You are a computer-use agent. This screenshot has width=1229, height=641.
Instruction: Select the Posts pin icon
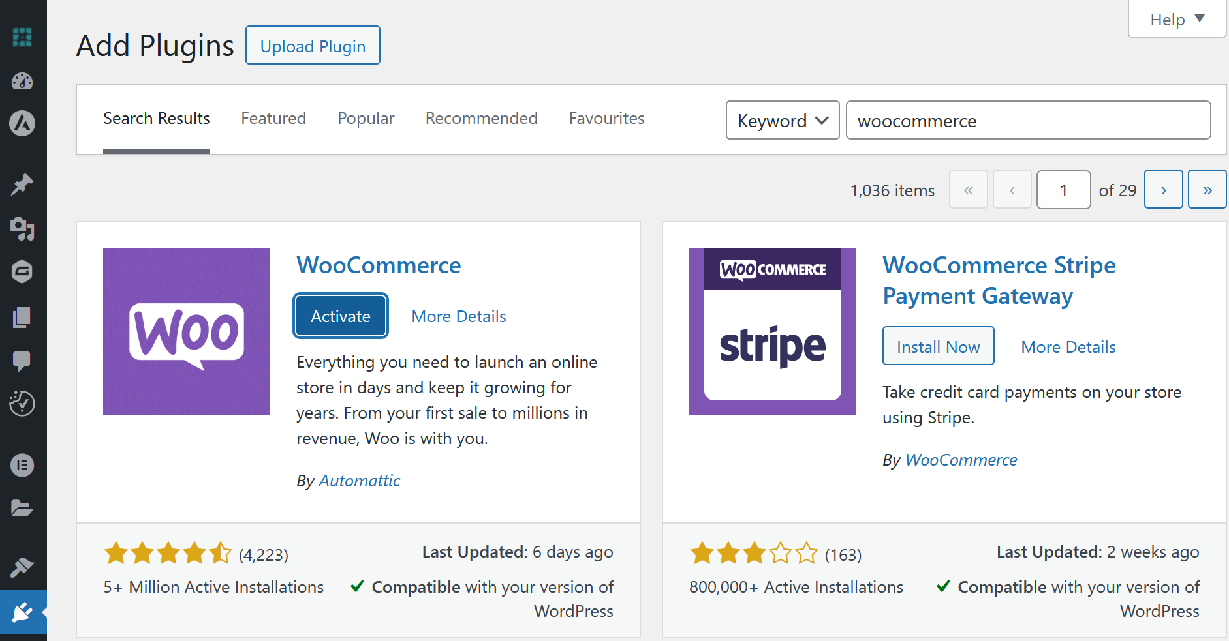click(23, 183)
